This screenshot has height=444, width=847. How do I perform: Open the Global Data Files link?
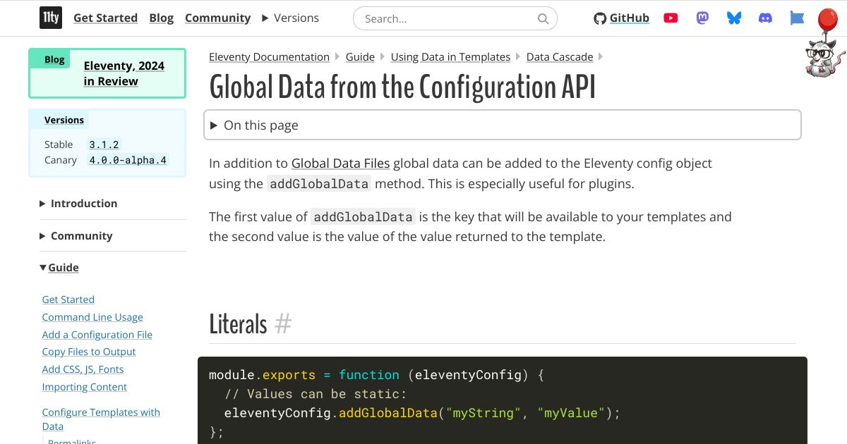[340, 164]
